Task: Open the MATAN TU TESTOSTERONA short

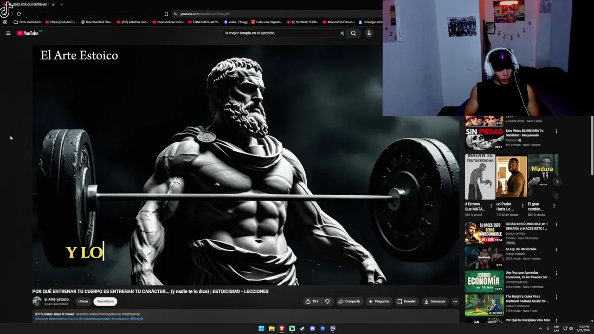Action: tap(480, 177)
